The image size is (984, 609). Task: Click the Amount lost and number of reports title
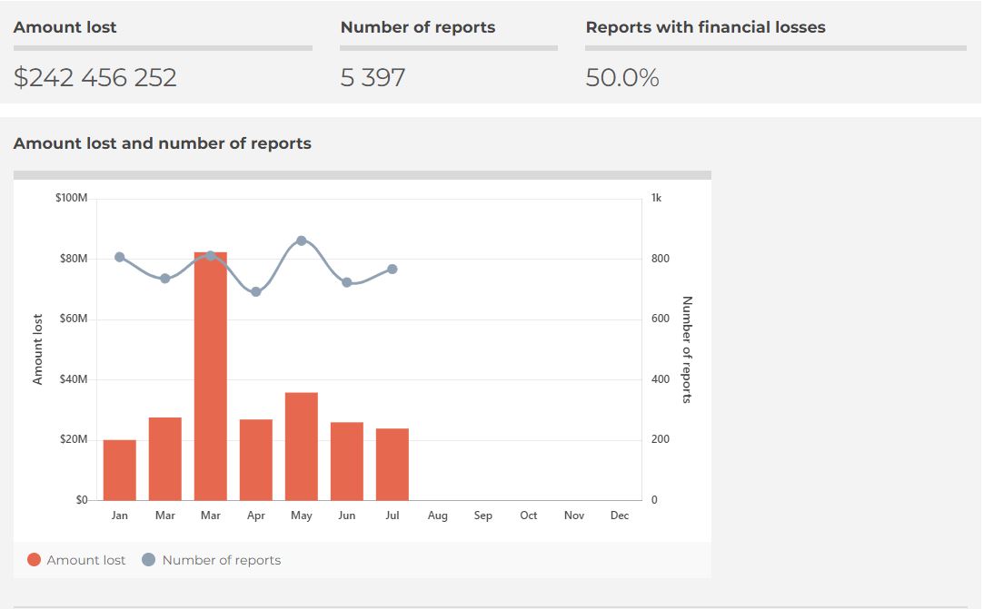tap(163, 143)
